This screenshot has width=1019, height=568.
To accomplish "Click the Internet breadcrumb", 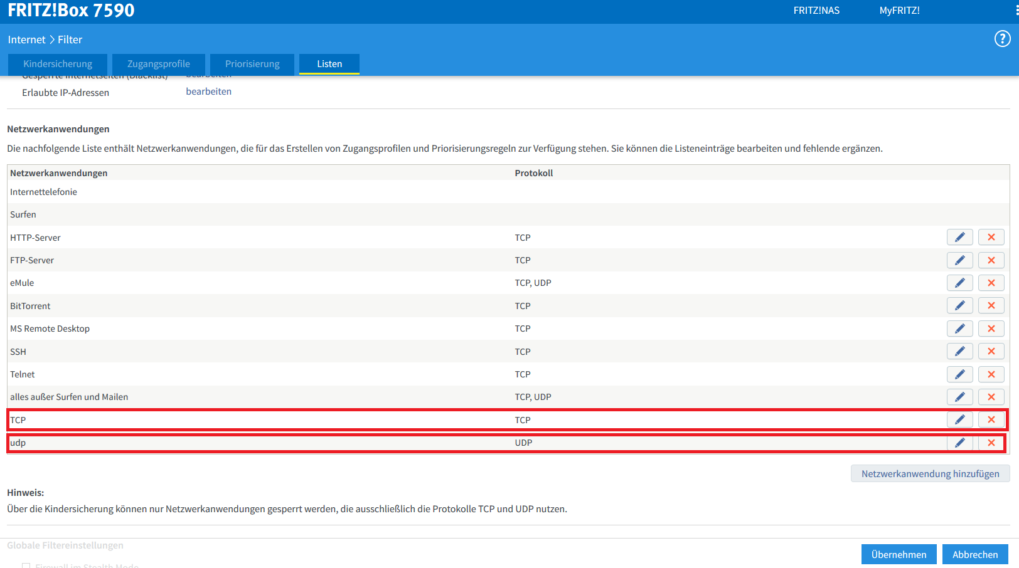I will pos(26,39).
